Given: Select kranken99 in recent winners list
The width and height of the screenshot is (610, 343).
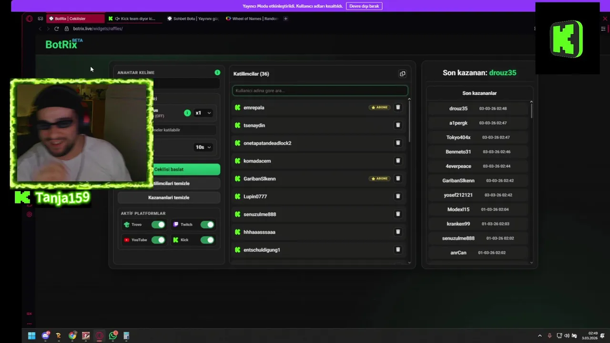Looking at the screenshot, I should point(478,224).
